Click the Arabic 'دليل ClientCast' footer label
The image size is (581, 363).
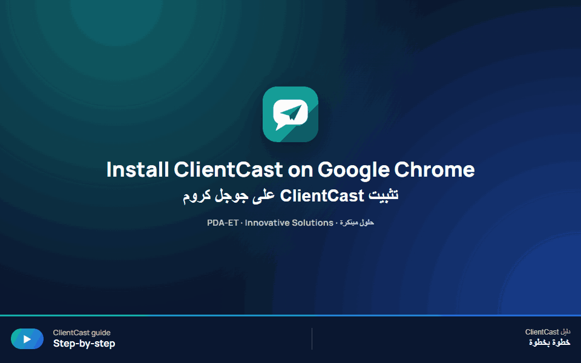[547, 332]
